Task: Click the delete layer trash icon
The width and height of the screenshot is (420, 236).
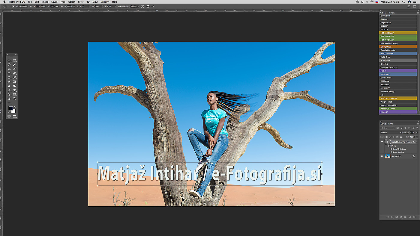Action: pos(414,217)
